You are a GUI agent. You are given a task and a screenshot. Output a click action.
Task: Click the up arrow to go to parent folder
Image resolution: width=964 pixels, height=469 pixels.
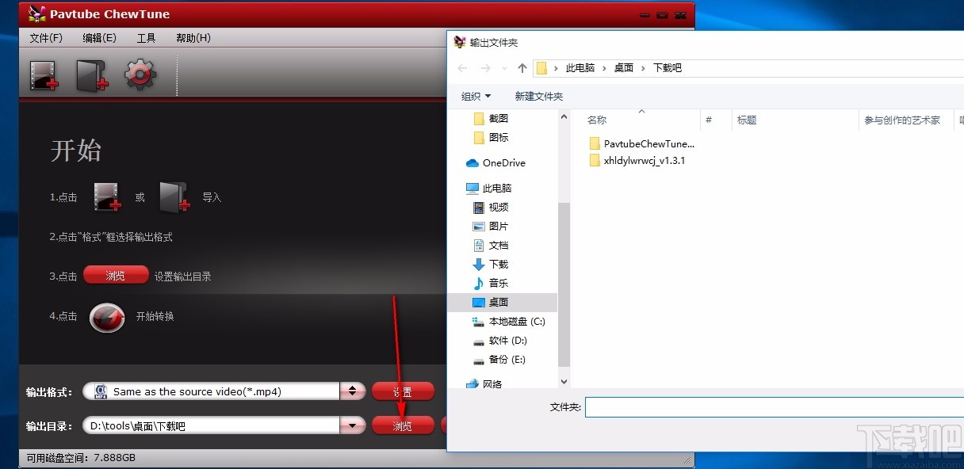pyautogui.click(x=522, y=68)
